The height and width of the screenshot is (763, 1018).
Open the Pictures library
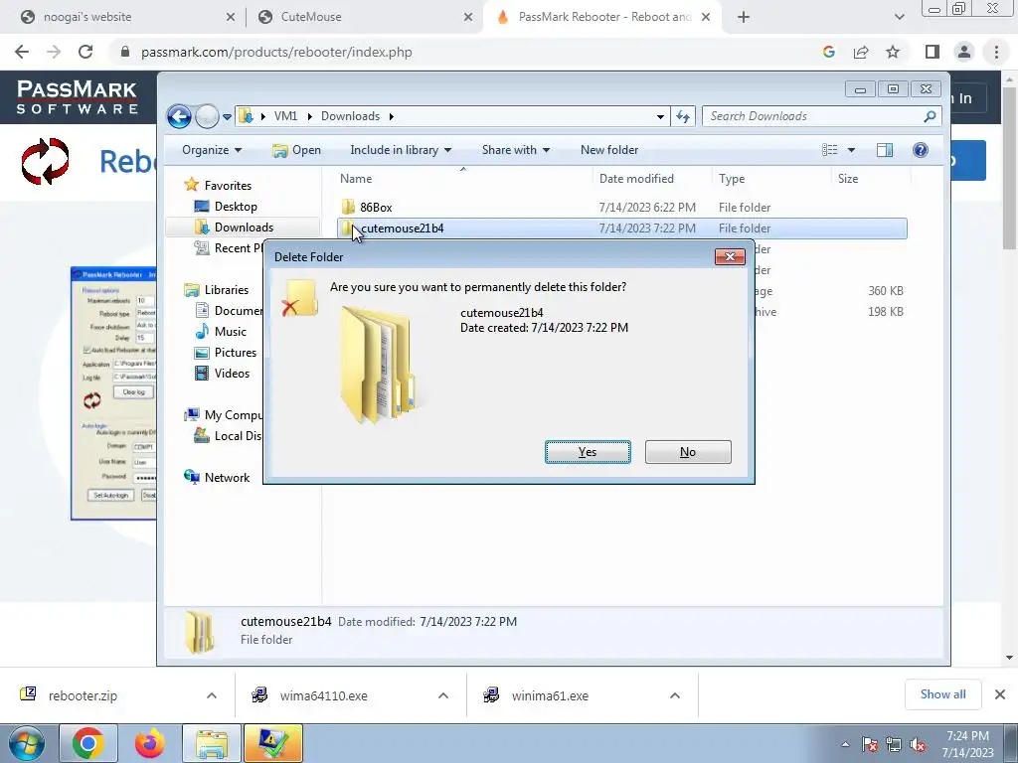(226, 353)
